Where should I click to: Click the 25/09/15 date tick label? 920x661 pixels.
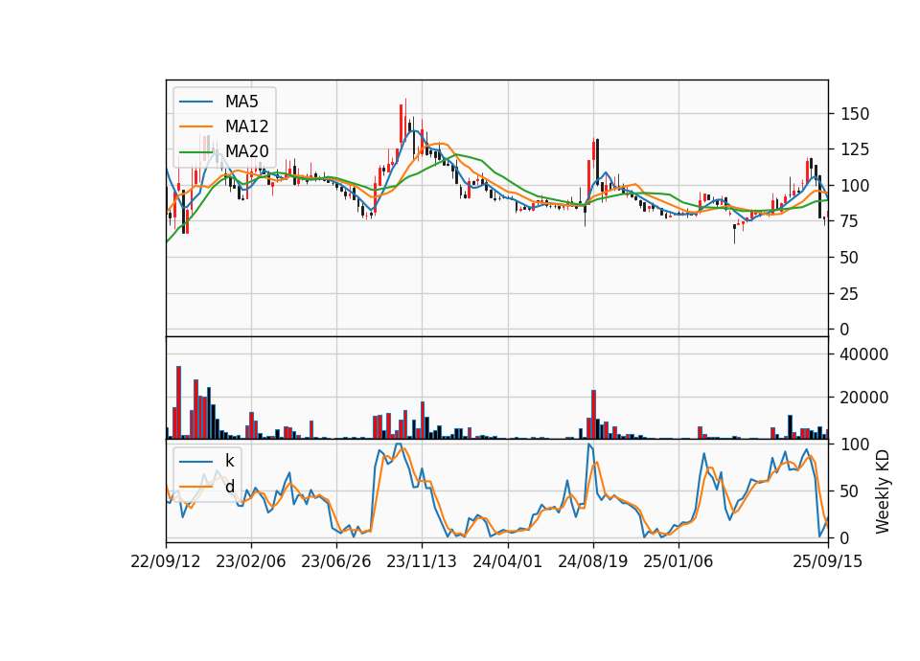[828, 561]
